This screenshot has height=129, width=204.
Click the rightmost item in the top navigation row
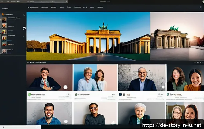coord(100,7)
